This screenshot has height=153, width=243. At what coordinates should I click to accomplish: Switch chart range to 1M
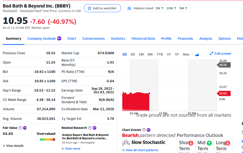point(141,54)
